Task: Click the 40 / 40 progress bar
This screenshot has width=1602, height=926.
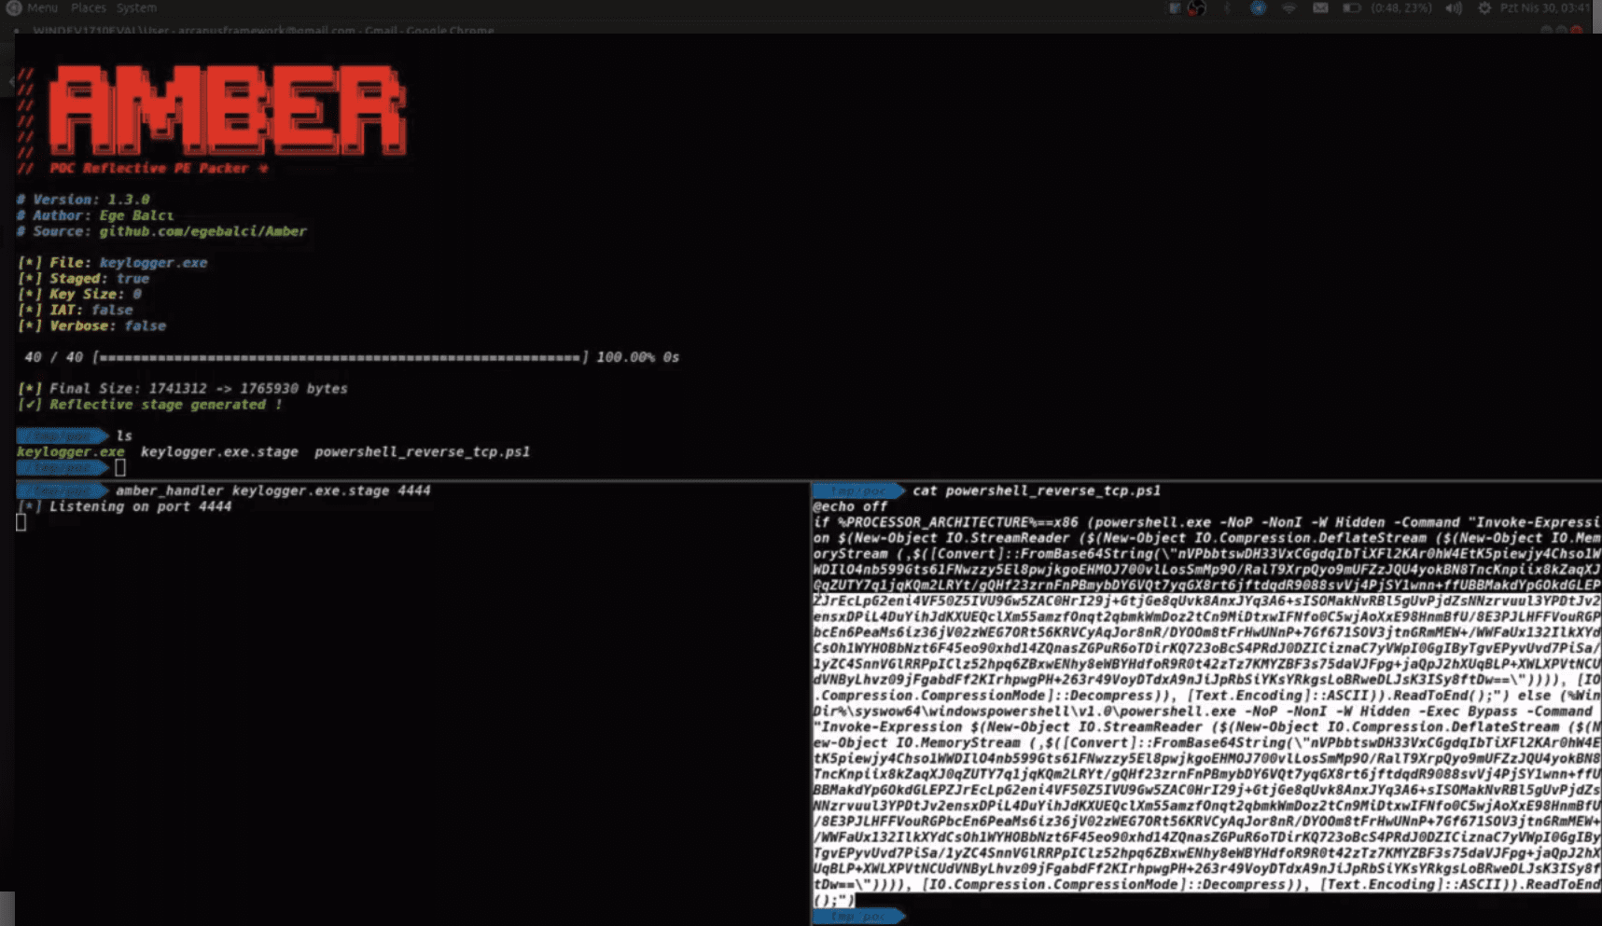Action: click(x=341, y=357)
